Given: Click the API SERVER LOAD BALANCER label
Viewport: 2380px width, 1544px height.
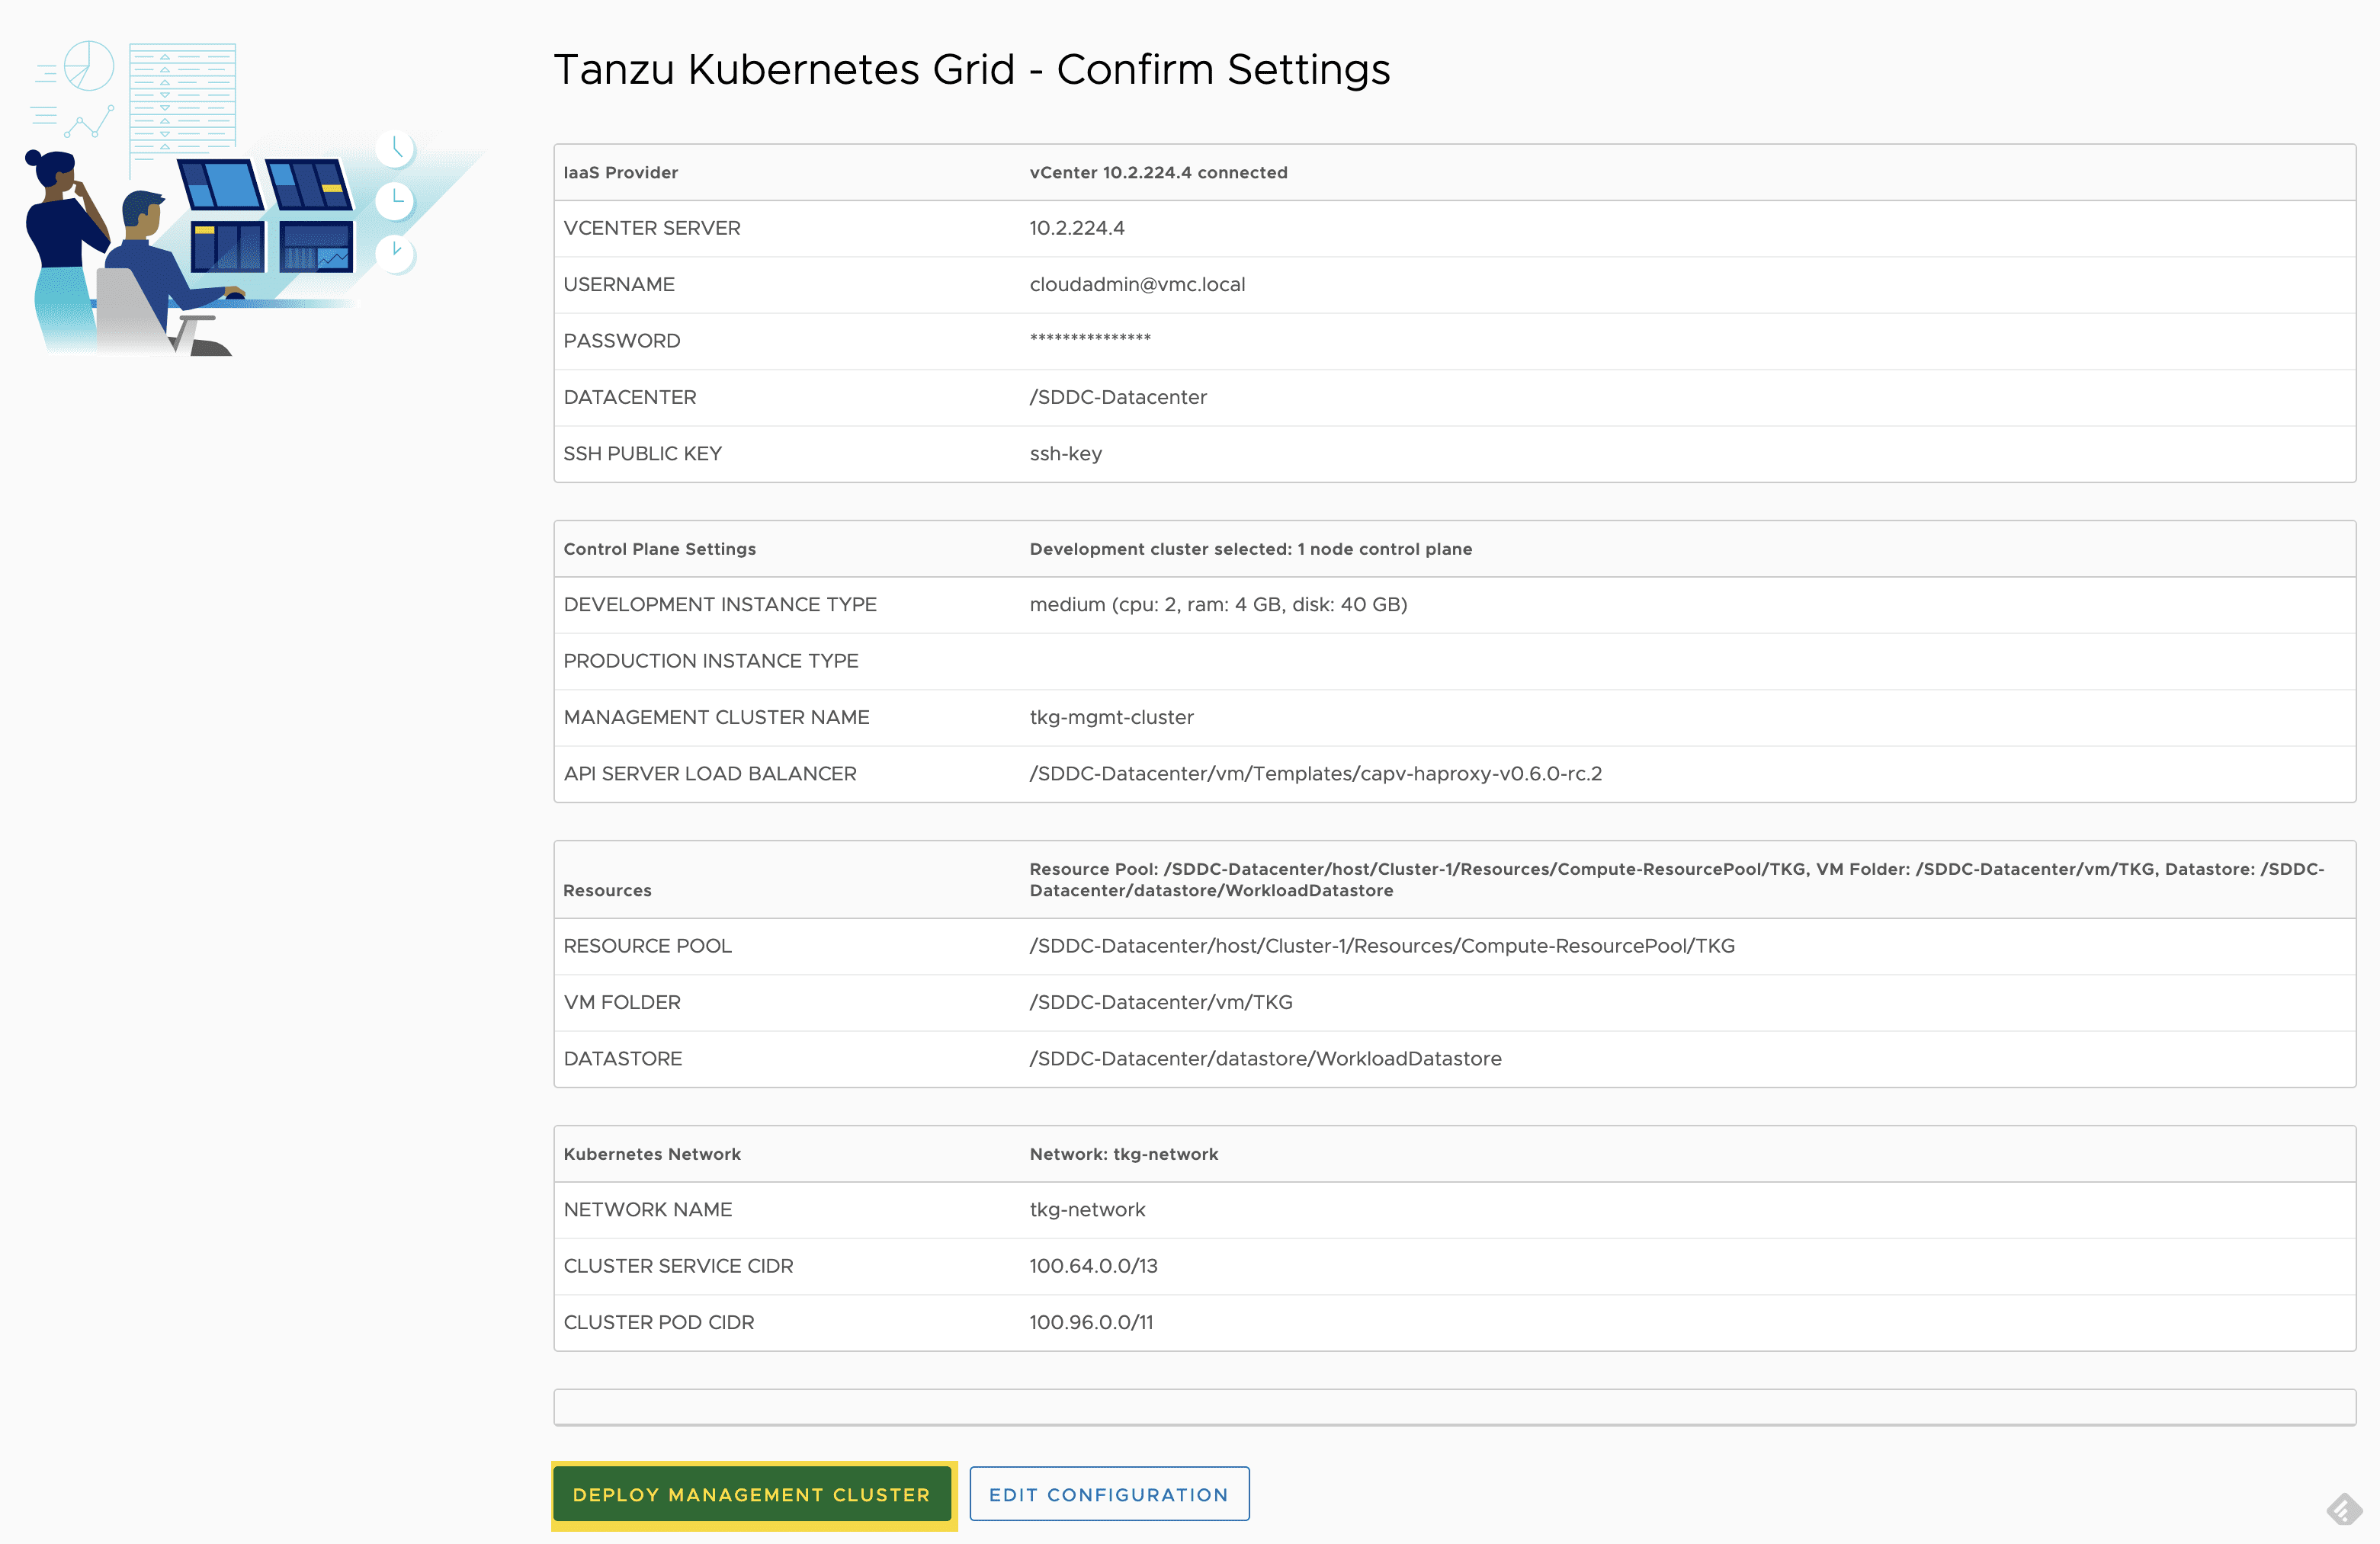Looking at the screenshot, I should tap(710, 773).
